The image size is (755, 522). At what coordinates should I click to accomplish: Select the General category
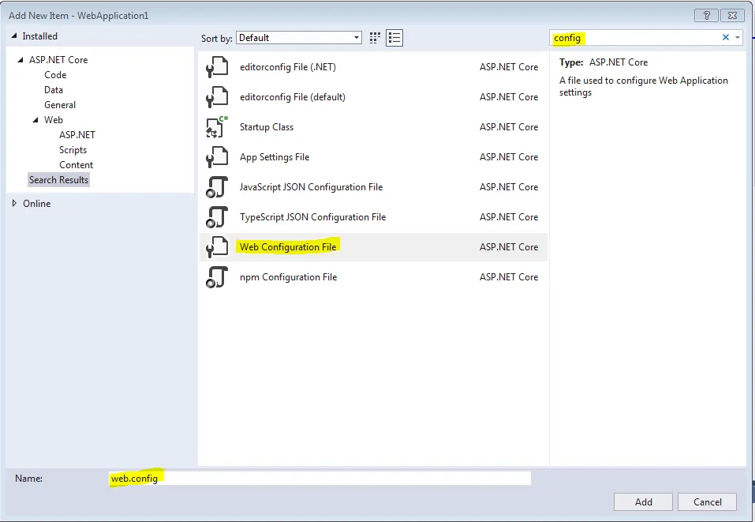tap(60, 104)
